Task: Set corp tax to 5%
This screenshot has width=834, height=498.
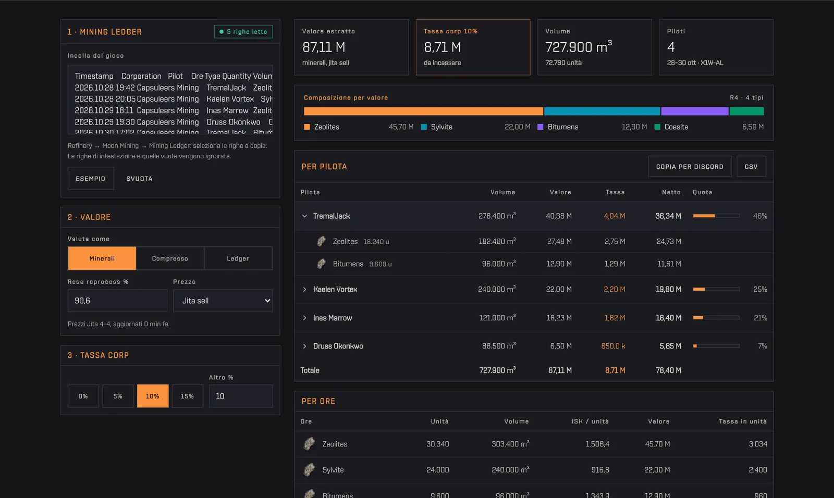Action: pos(118,396)
